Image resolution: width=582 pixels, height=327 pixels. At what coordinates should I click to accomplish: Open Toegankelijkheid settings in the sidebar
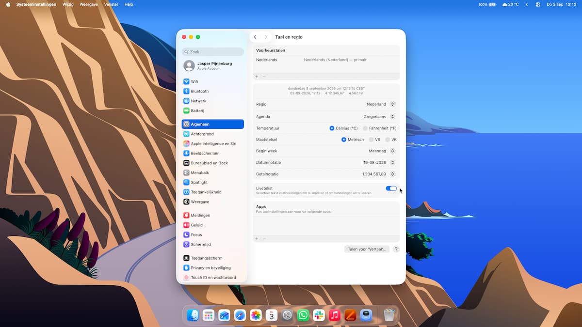pos(212,192)
